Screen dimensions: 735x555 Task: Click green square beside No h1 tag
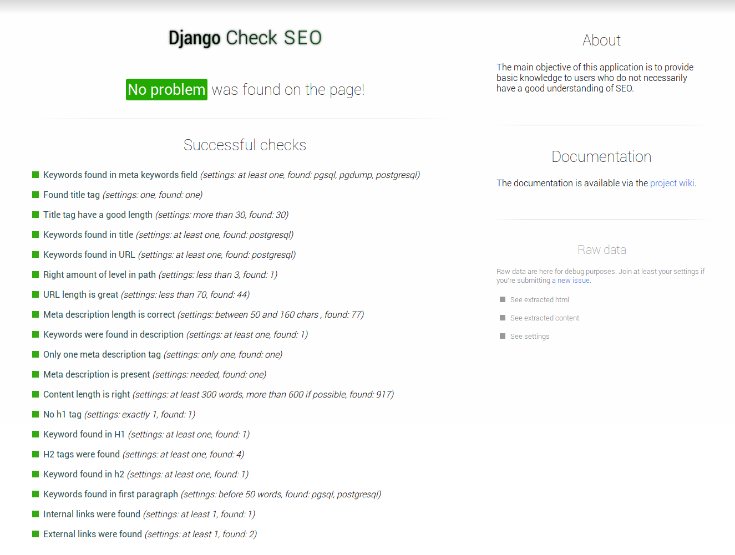point(36,414)
